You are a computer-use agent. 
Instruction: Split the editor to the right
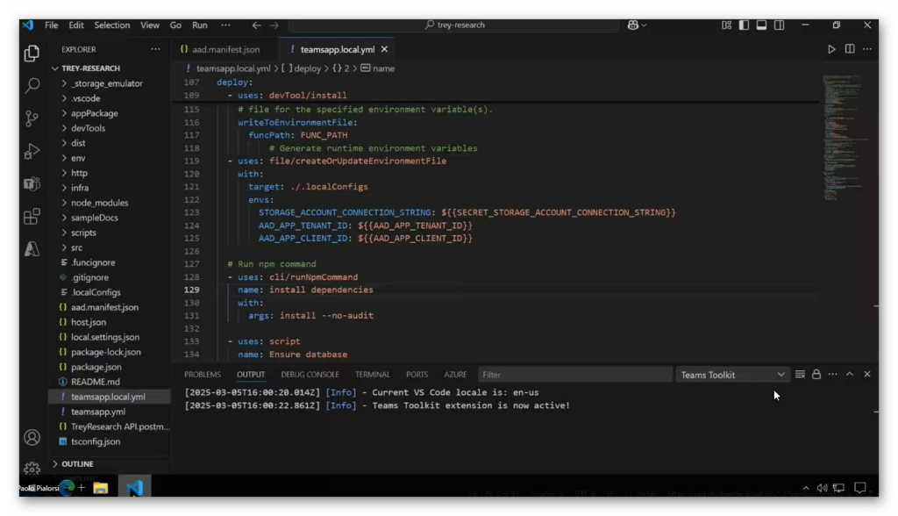coord(849,49)
